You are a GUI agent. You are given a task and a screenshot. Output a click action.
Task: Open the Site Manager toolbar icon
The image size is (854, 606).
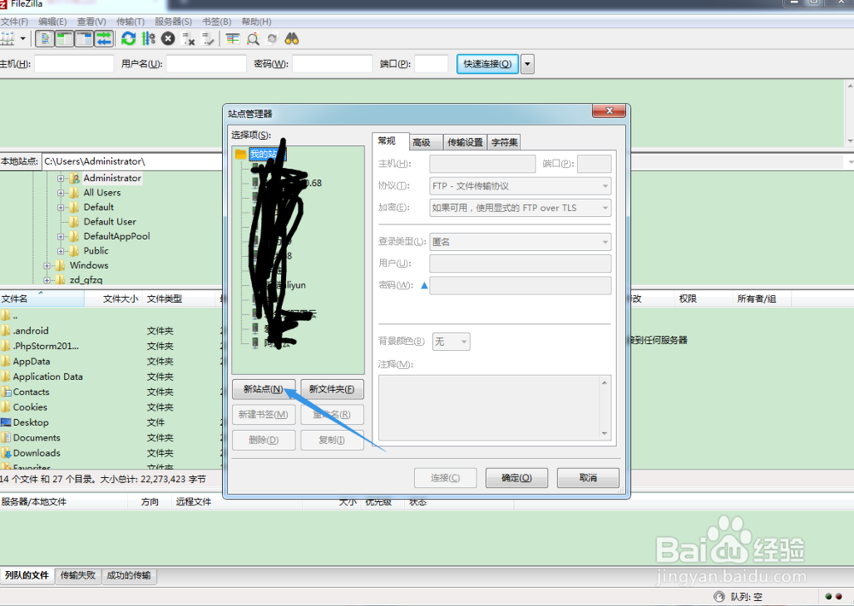(x=7, y=38)
